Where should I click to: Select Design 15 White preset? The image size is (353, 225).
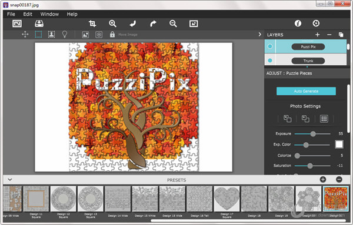[145, 199]
